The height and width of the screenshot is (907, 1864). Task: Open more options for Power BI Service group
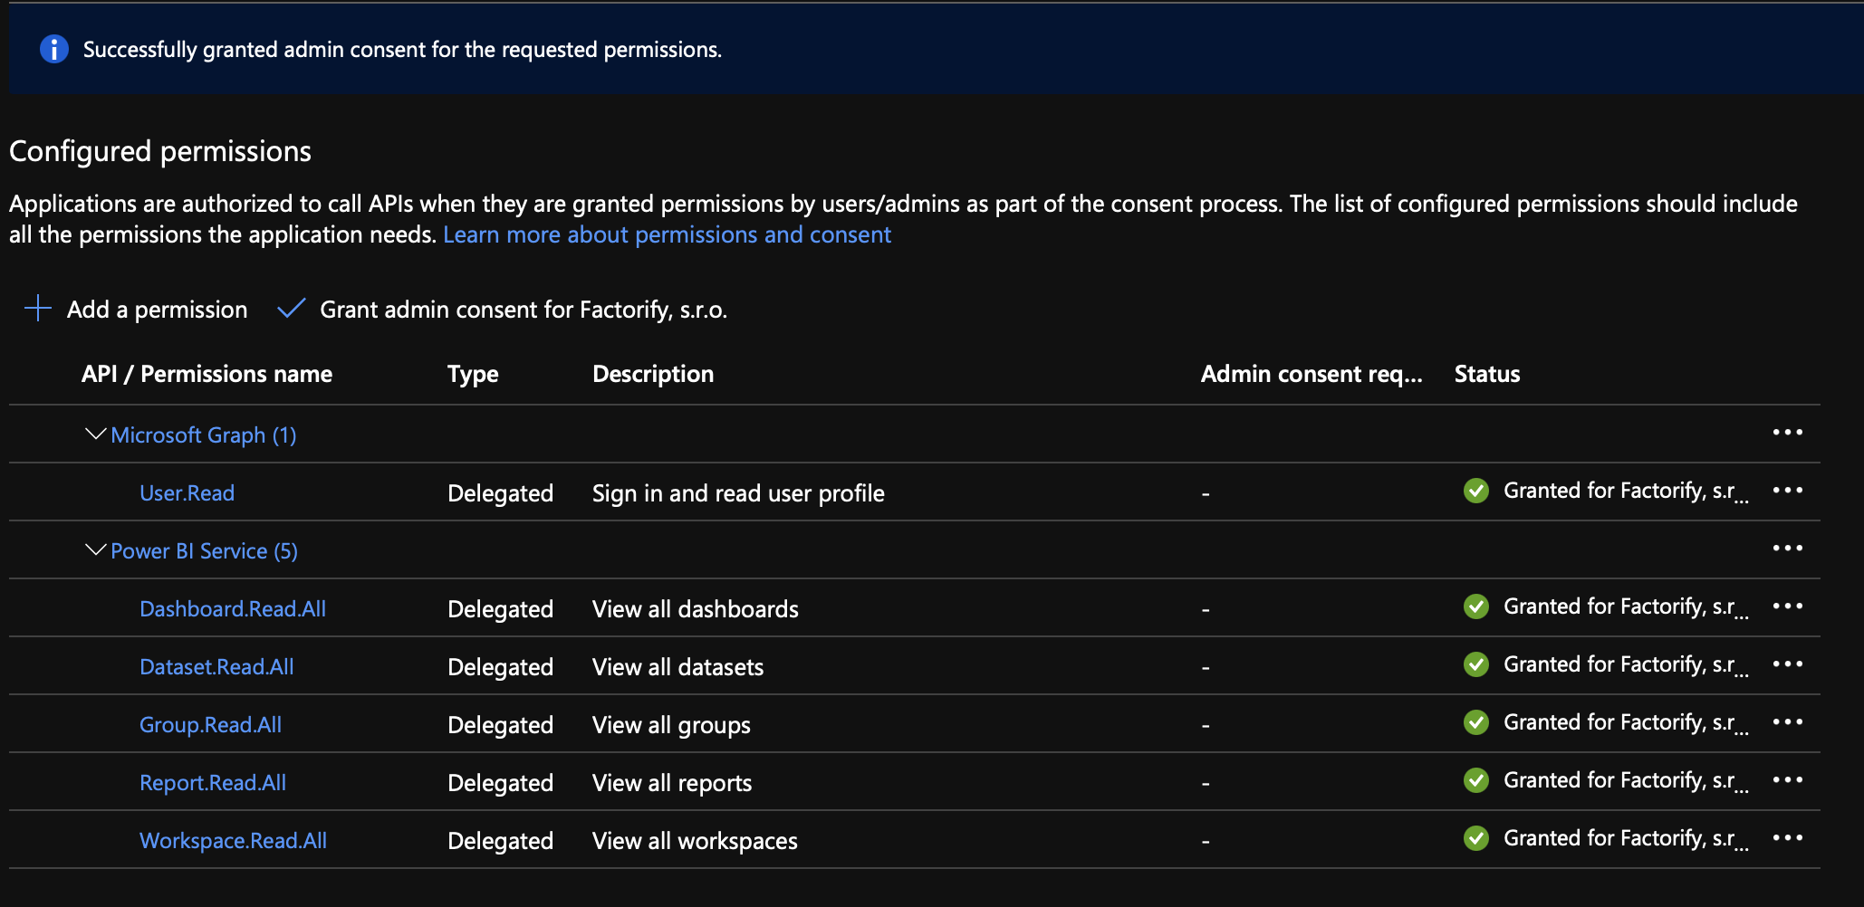click(1788, 549)
